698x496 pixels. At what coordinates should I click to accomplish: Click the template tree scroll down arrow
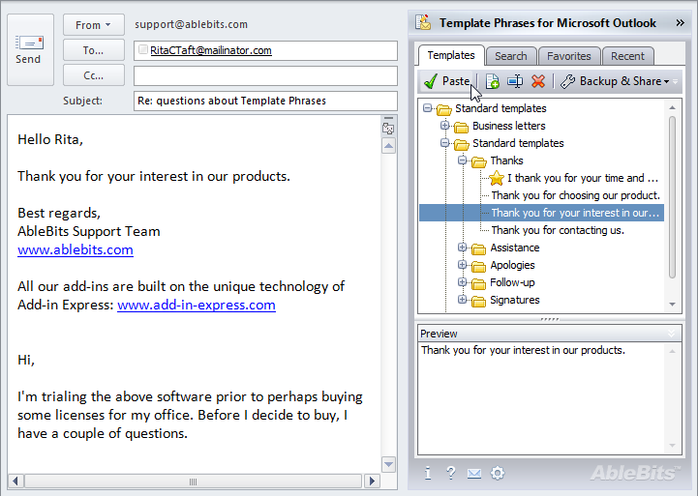pyautogui.click(x=672, y=305)
